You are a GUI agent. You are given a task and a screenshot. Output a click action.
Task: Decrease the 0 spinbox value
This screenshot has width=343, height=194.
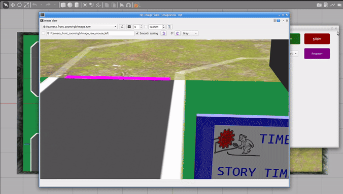(x=141, y=28)
